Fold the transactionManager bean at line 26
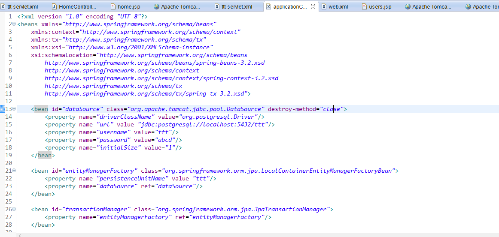 coord(14,210)
